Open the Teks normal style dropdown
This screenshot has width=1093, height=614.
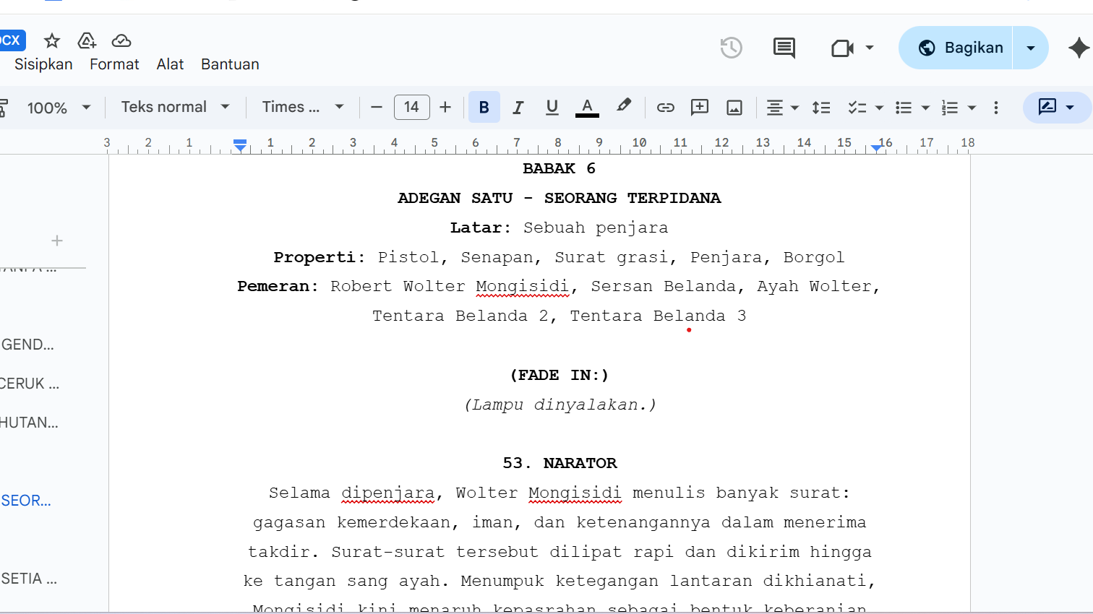tap(175, 107)
